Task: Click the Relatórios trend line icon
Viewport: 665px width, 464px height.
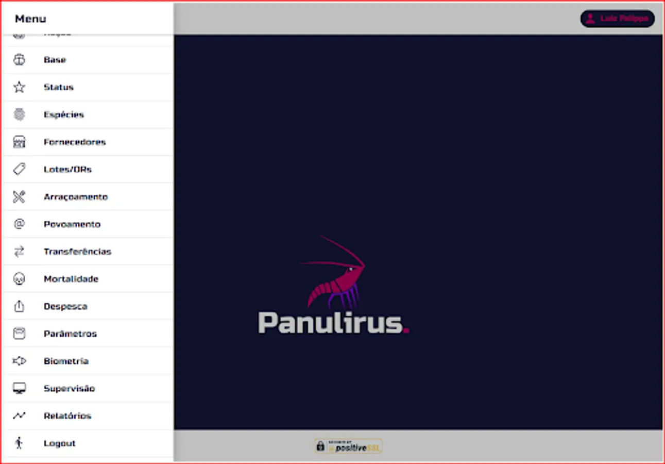Action: tap(19, 416)
